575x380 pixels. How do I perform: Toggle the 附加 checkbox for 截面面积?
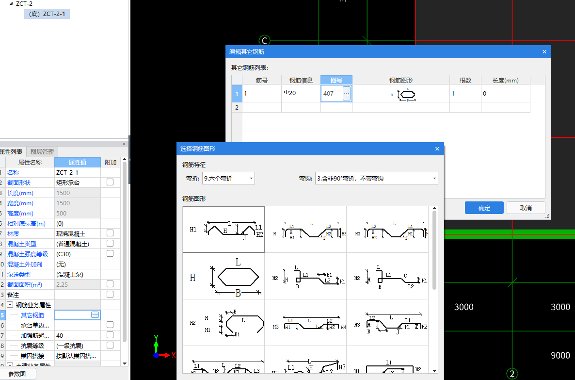coord(110,284)
